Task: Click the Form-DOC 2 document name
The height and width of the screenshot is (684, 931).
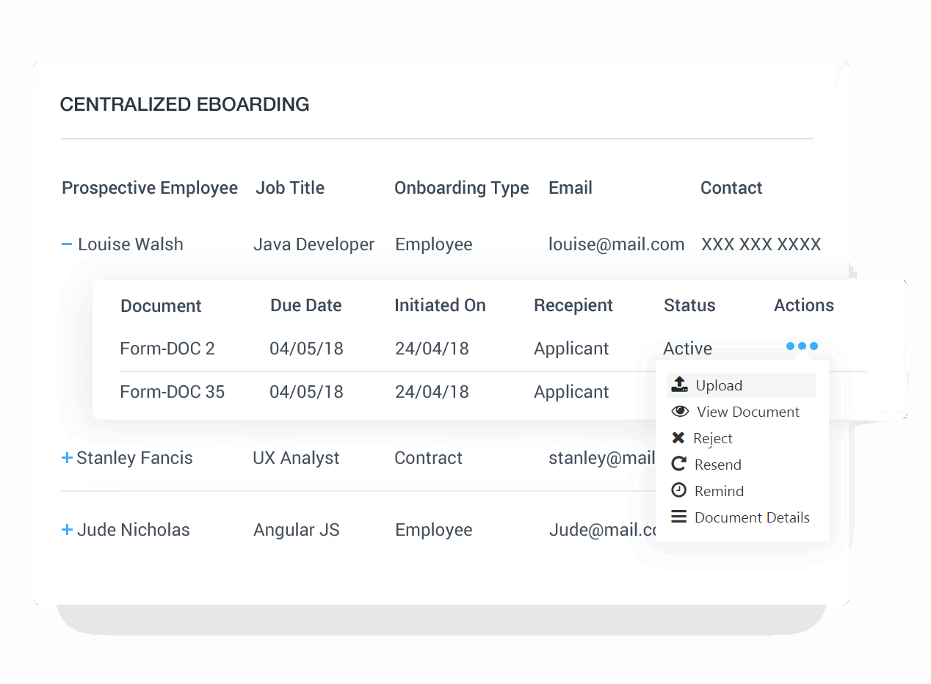Action: [x=167, y=348]
